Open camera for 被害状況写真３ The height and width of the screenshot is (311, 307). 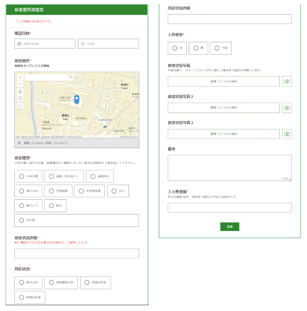pos(287,134)
